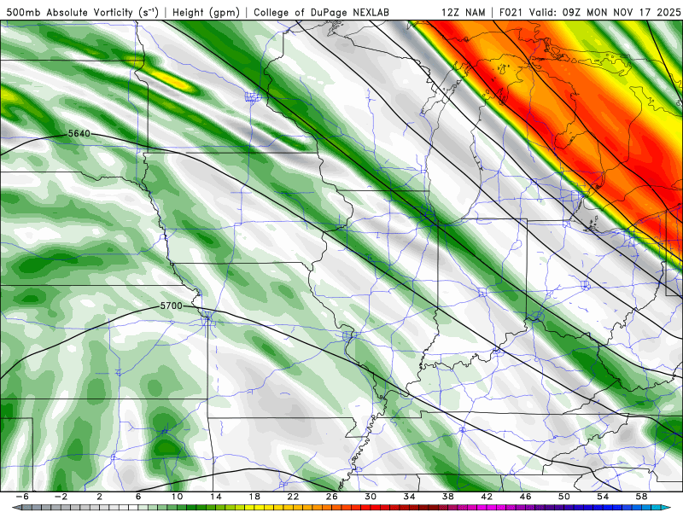Screen dimensions: 683x512
Task: Click the 58 value on color scale
Action: (x=642, y=497)
